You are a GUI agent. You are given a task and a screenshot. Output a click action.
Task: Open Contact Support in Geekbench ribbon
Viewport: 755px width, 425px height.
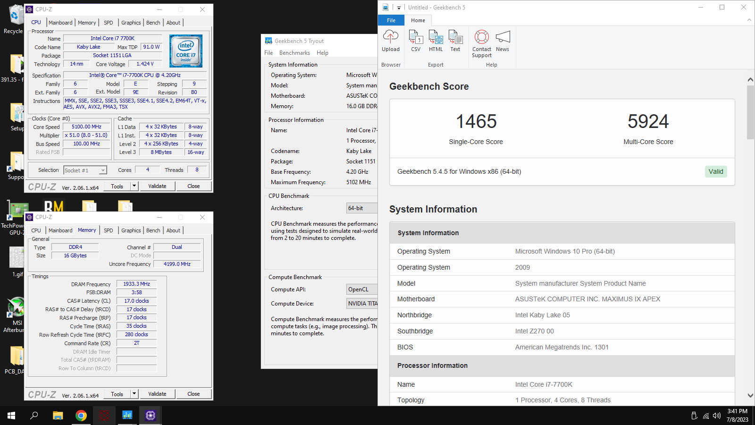pyautogui.click(x=482, y=44)
